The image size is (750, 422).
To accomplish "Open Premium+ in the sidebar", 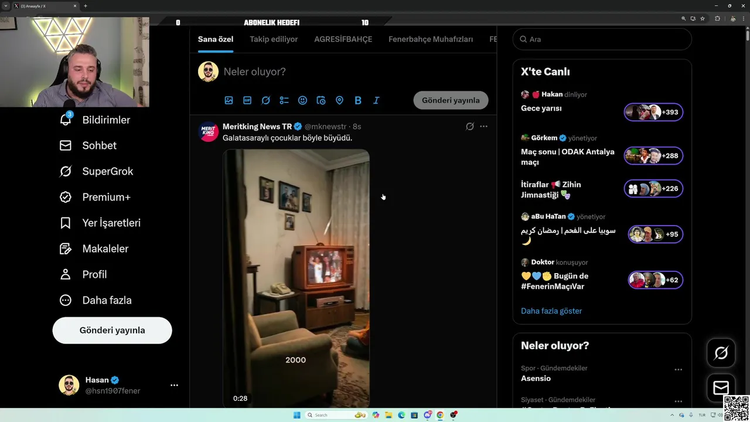I will [95, 197].
